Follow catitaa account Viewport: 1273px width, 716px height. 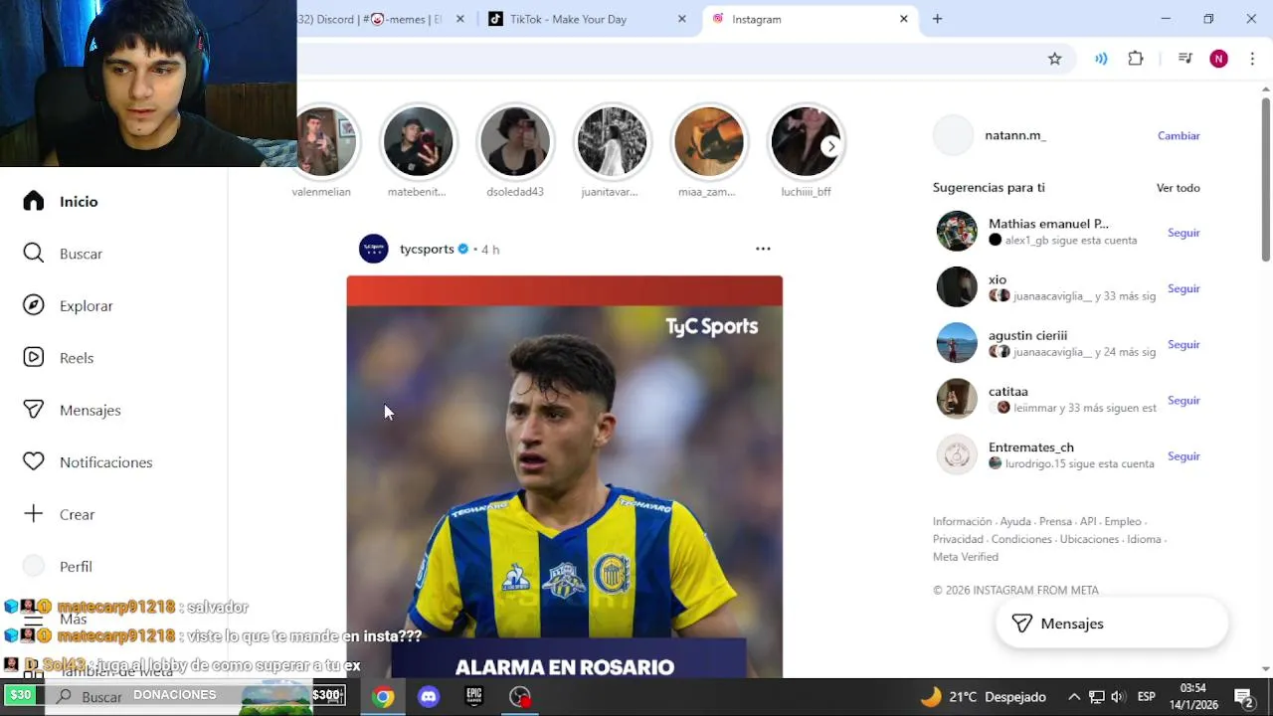pos(1183,400)
